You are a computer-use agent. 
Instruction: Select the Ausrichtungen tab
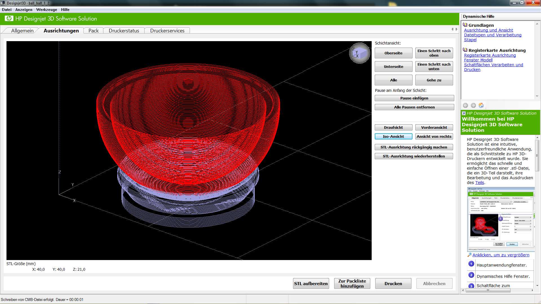pyautogui.click(x=61, y=30)
